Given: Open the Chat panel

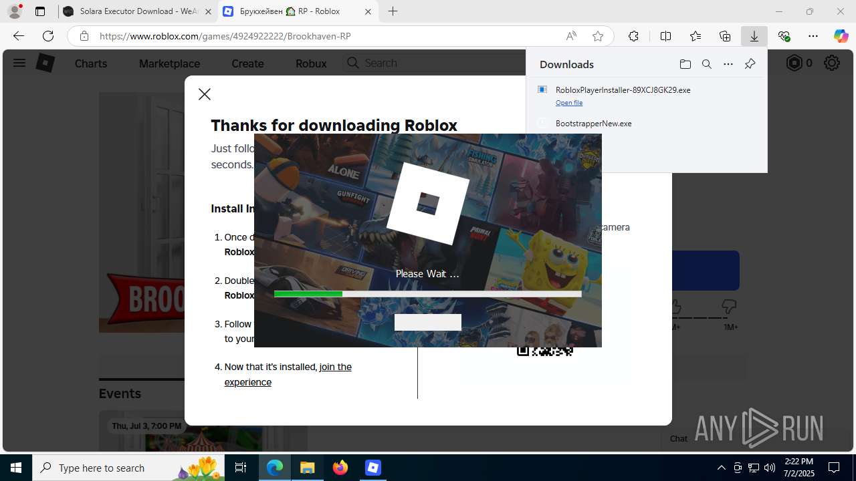Looking at the screenshot, I should [x=678, y=439].
